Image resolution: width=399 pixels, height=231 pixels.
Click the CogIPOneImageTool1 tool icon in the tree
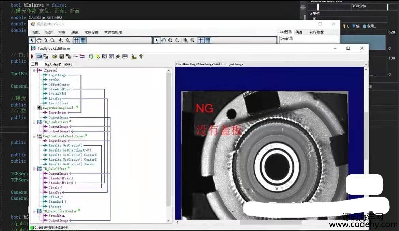click(40, 108)
